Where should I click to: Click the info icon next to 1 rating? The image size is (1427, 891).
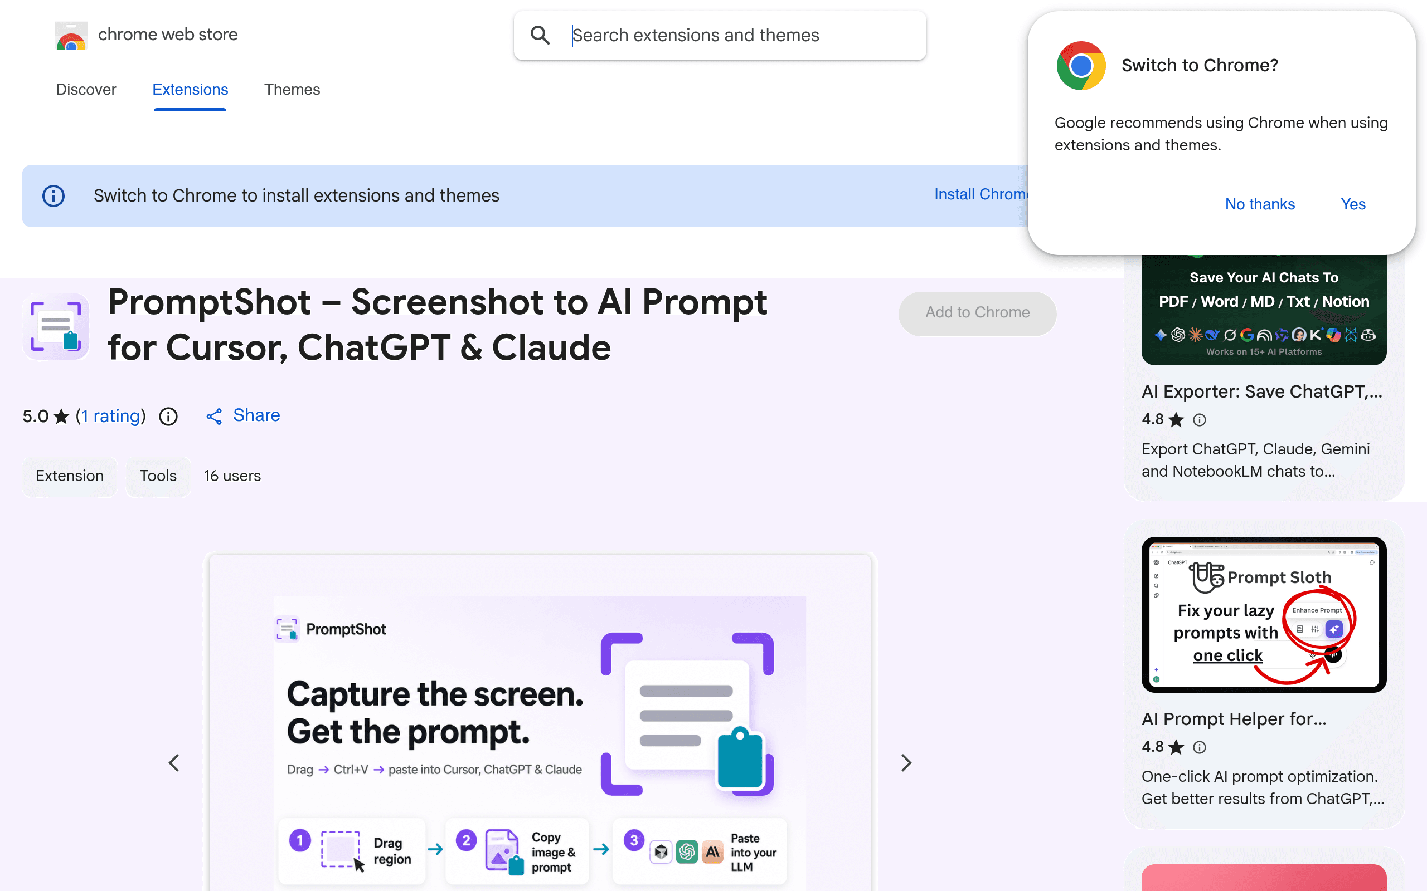(168, 417)
